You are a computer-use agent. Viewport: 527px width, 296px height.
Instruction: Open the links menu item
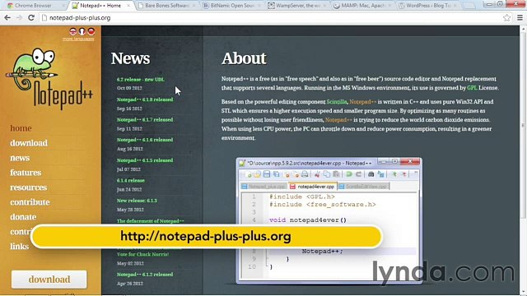20,247
